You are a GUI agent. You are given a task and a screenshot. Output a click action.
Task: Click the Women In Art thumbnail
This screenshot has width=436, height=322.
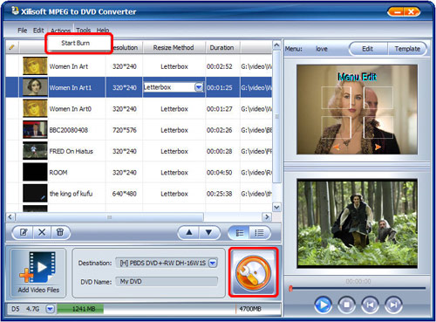tap(35, 66)
